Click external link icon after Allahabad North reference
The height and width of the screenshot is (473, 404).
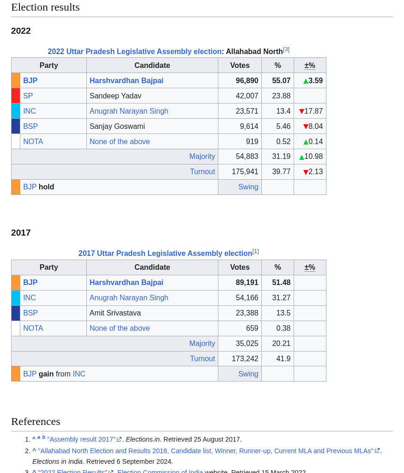[377, 451]
